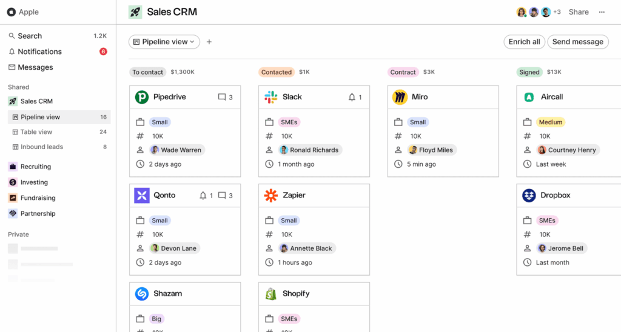Image resolution: width=621 pixels, height=332 pixels.
Task: Select Table view in the sidebar
Action: pyautogui.click(x=36, y=132)
